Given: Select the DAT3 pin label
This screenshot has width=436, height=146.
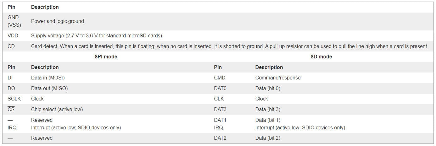Looking at the screenshot, I should pos(220,109).
